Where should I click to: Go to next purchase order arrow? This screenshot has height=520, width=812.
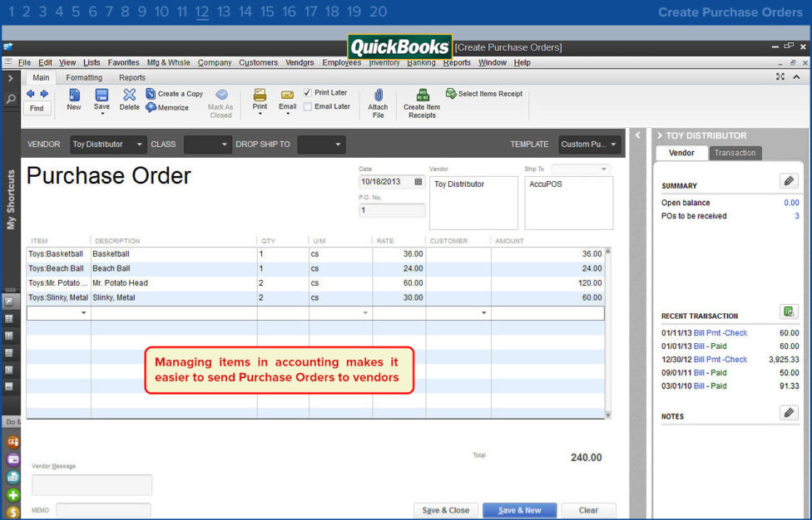[44, 94]
